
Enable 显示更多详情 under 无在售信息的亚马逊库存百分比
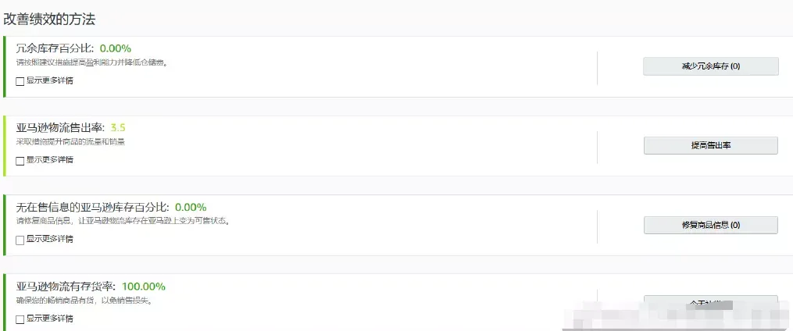20,240
